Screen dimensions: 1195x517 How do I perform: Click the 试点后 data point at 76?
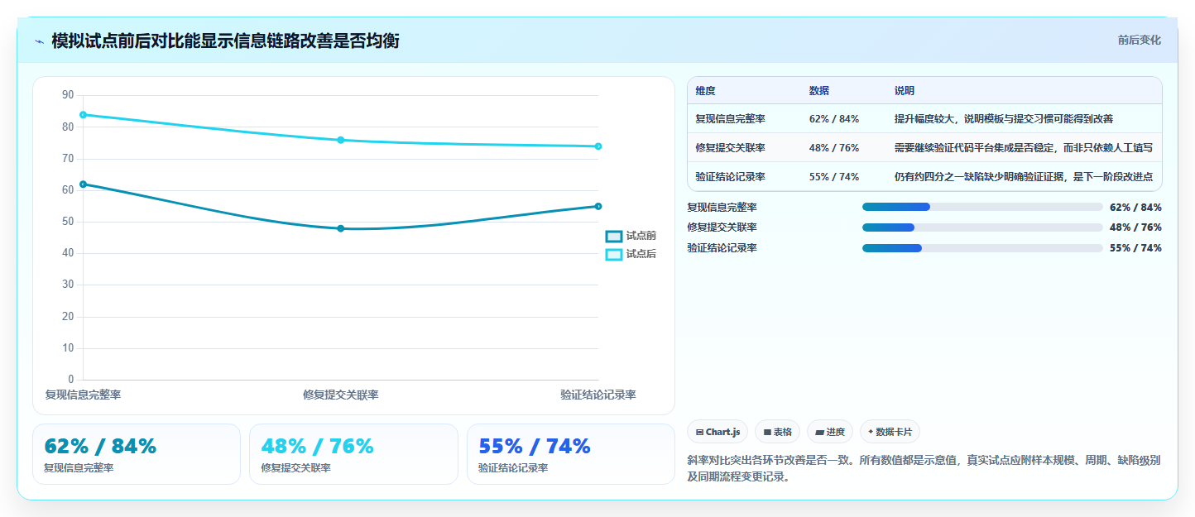(x=340, y=140)
